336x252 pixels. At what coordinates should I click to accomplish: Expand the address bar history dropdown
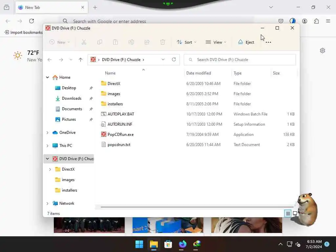click(163, 60)
